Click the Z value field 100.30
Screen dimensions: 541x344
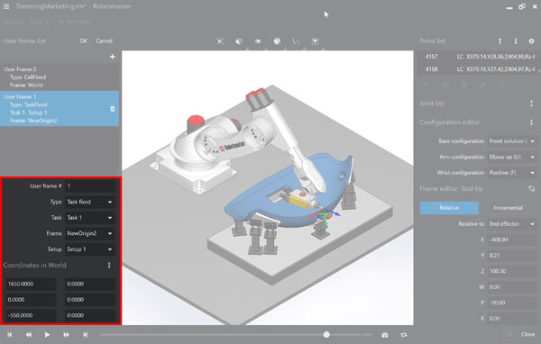[511, 271]
